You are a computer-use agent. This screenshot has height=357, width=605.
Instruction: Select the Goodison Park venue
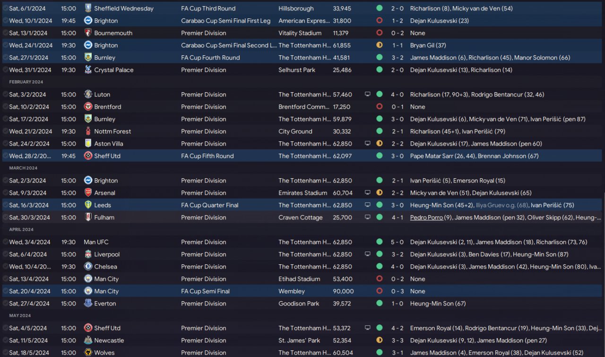[299, 304]
